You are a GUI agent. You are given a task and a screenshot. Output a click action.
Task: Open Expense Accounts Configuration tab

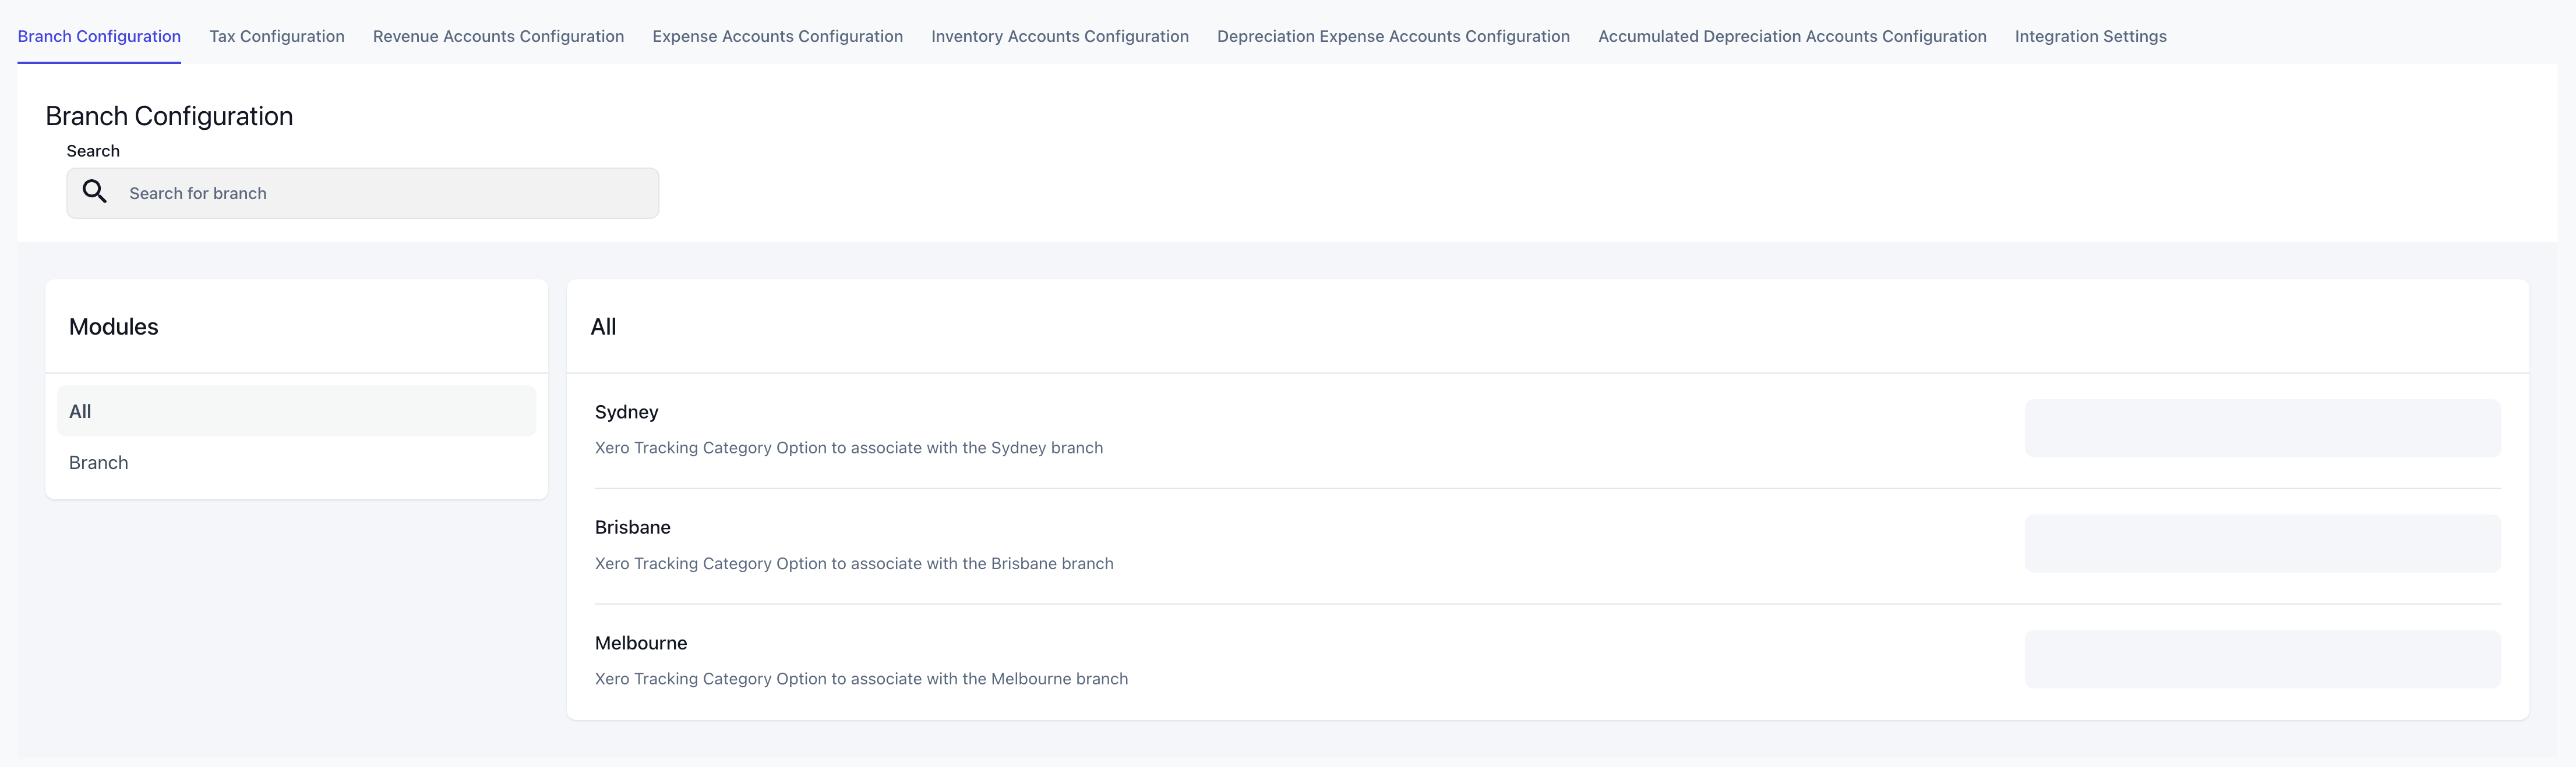pos(777,36)
